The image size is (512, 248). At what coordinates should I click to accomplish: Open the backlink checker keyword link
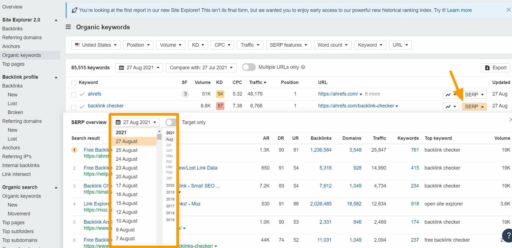[106, 106]
